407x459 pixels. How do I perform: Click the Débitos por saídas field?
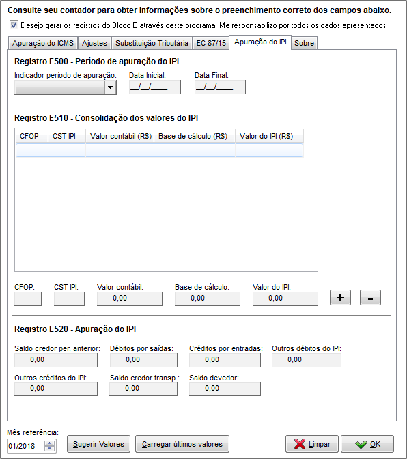coord(143,360)
